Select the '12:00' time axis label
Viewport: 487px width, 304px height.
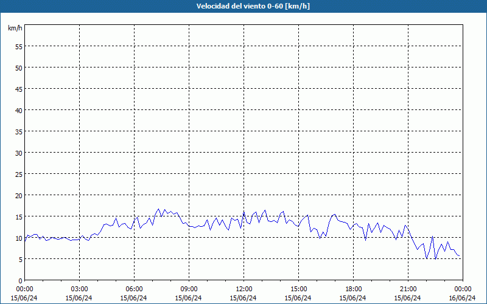244,289
